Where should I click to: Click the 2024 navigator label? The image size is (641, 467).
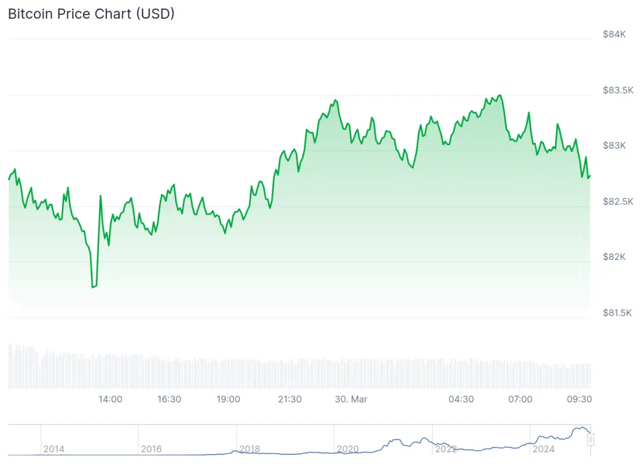543,449
